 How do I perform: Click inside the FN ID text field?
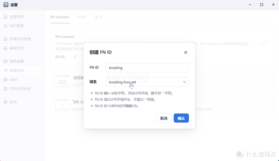tap(147, 67)
